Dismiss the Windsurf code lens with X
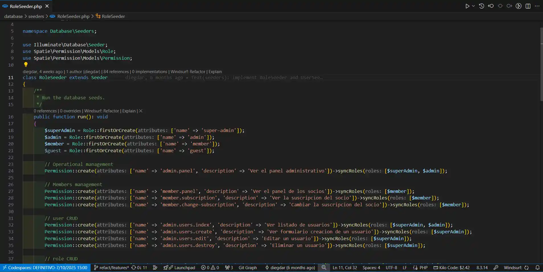Viewport: 543px width, 272px height. (x=141, y=111)
